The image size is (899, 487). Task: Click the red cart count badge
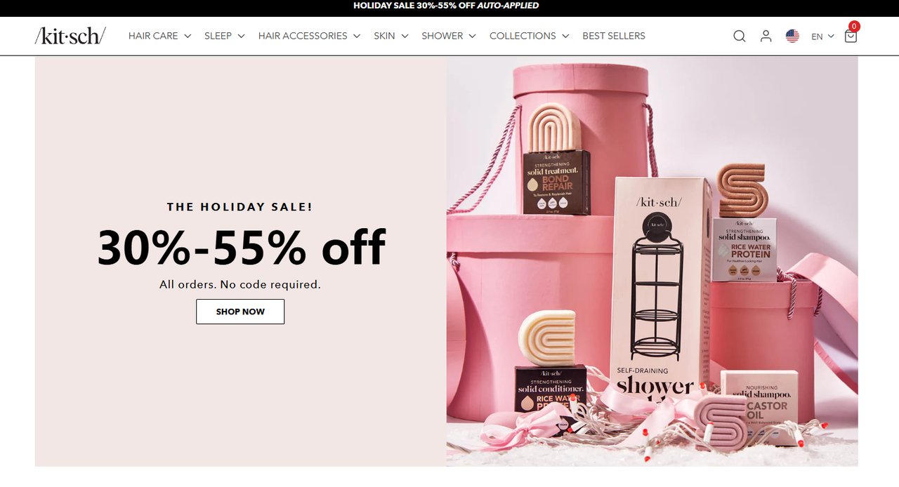[x=854, y=27]
